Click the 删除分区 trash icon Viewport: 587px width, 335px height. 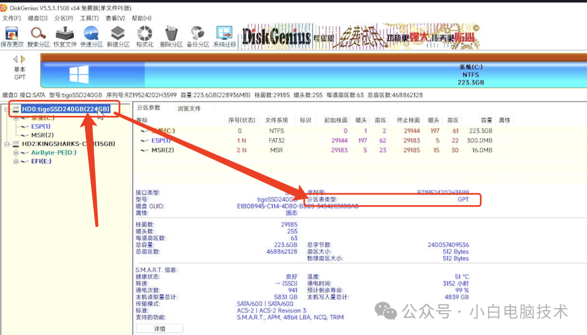pyautogui.click(x=171, y=37)
